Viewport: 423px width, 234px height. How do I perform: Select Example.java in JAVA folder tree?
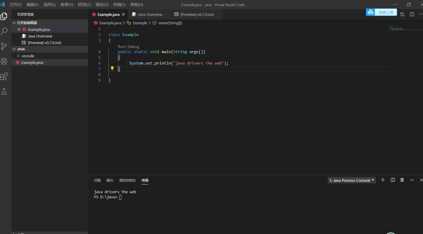pyautogui.click(x=50, y=62)
